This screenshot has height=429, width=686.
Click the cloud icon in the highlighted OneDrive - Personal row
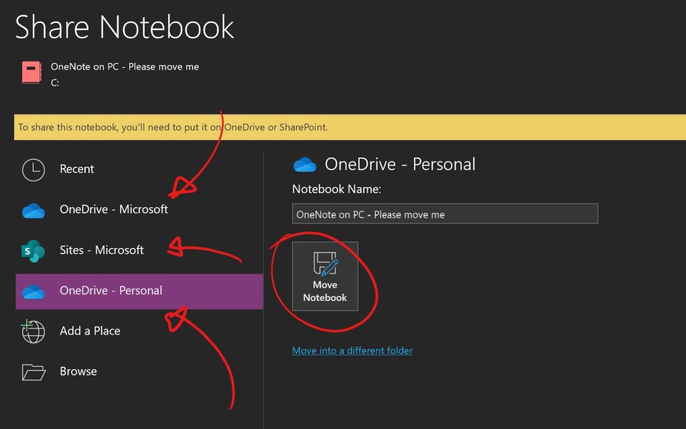(33, 292)
